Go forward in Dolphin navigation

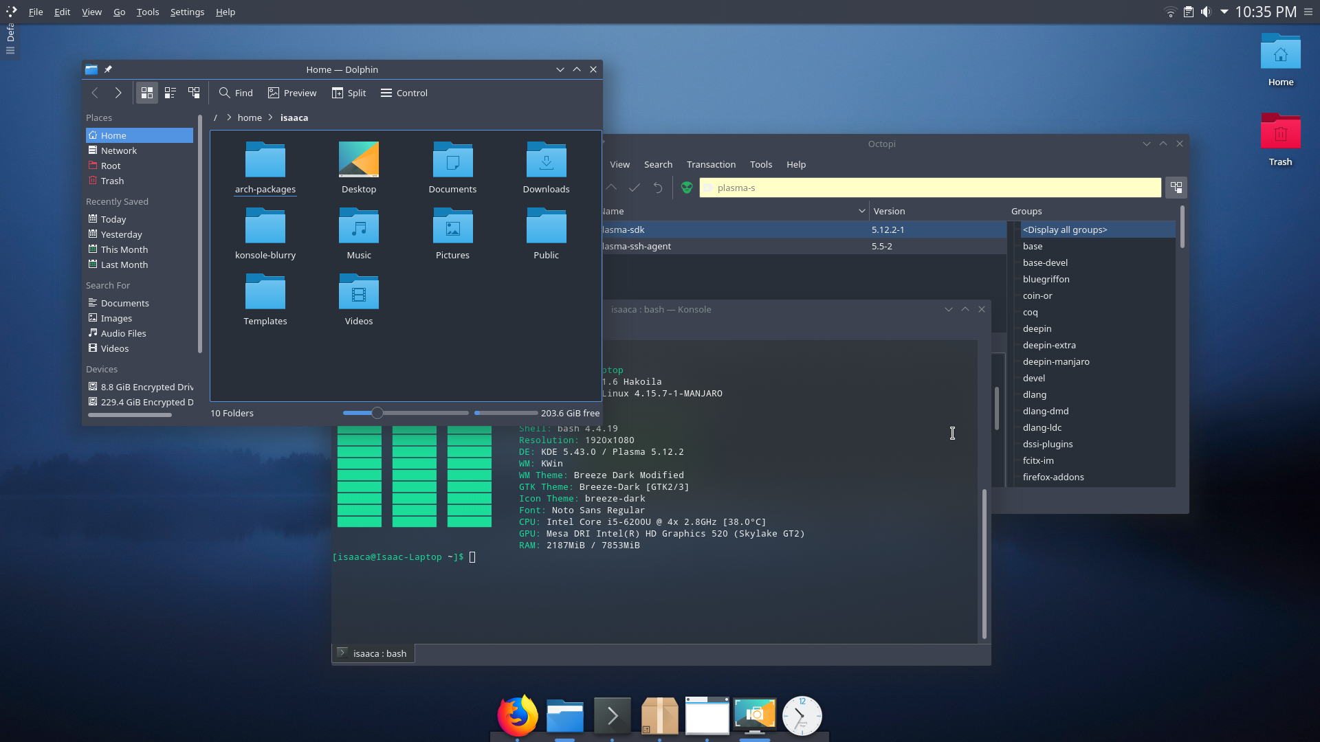coord(118,93)
